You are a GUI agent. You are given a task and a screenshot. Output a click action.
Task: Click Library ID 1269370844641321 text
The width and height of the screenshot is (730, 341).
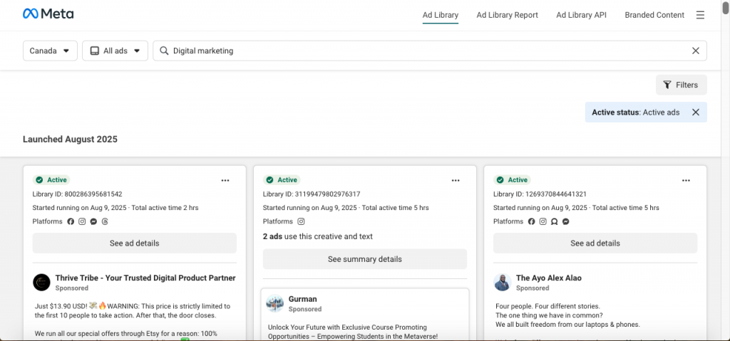click(540, 194)
